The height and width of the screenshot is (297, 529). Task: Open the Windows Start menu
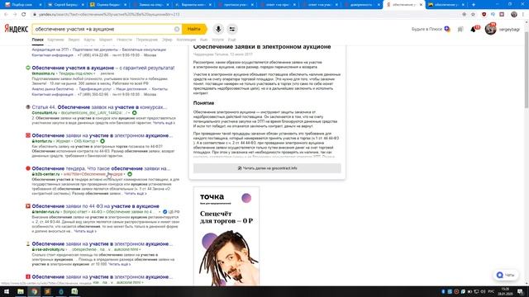click(x=7, y=291)
